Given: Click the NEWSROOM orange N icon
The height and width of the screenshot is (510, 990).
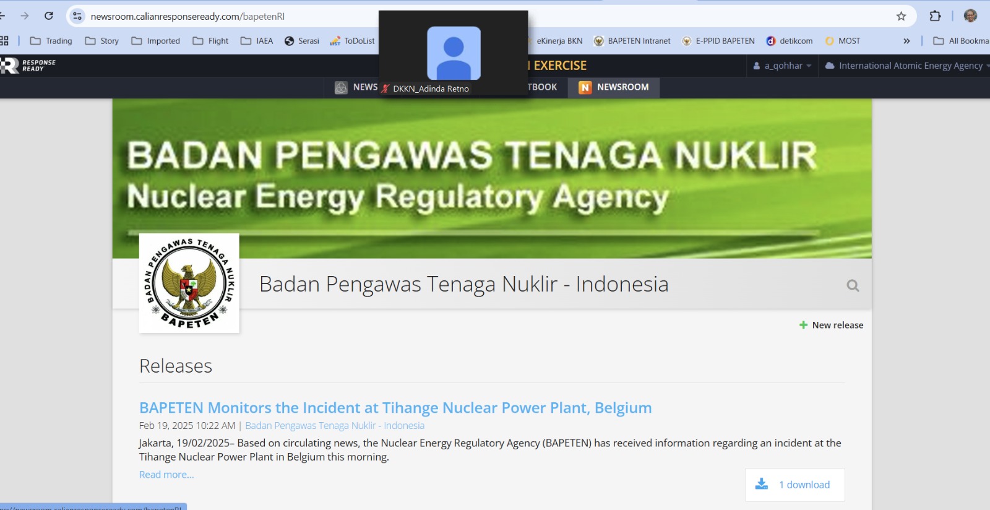Looking at the screenshot, I should [585, 87].
